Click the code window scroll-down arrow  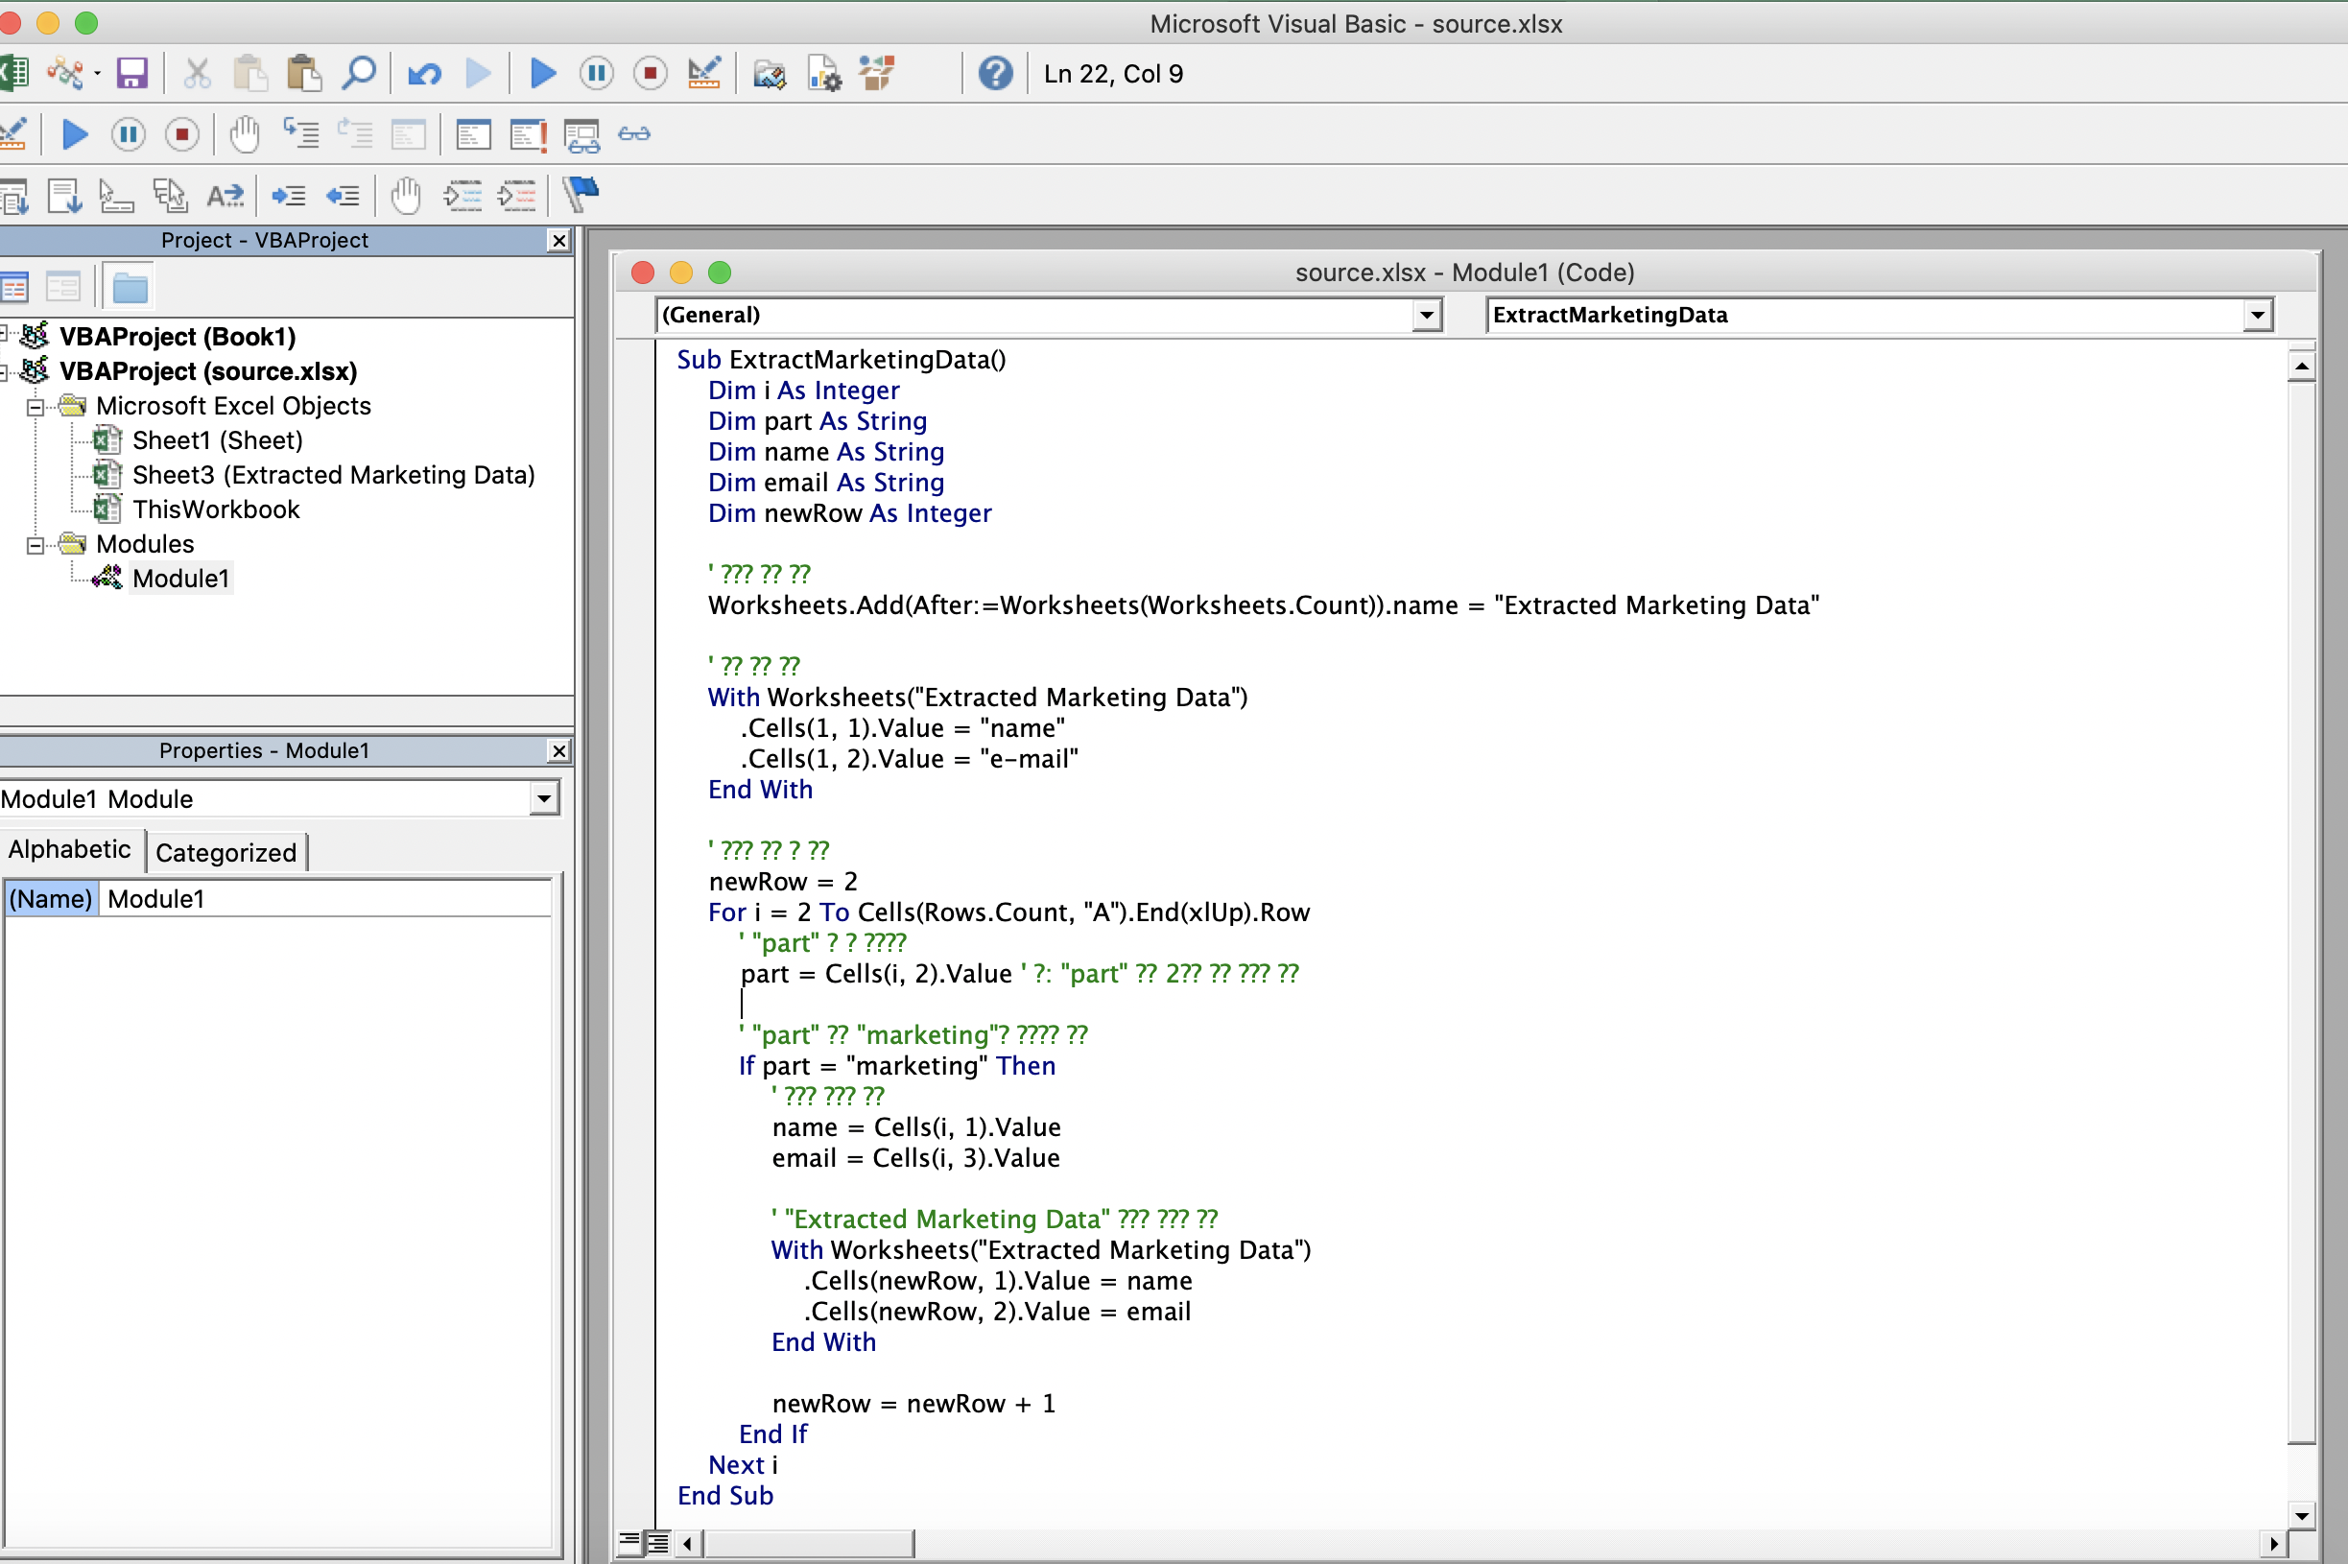2301,1516
